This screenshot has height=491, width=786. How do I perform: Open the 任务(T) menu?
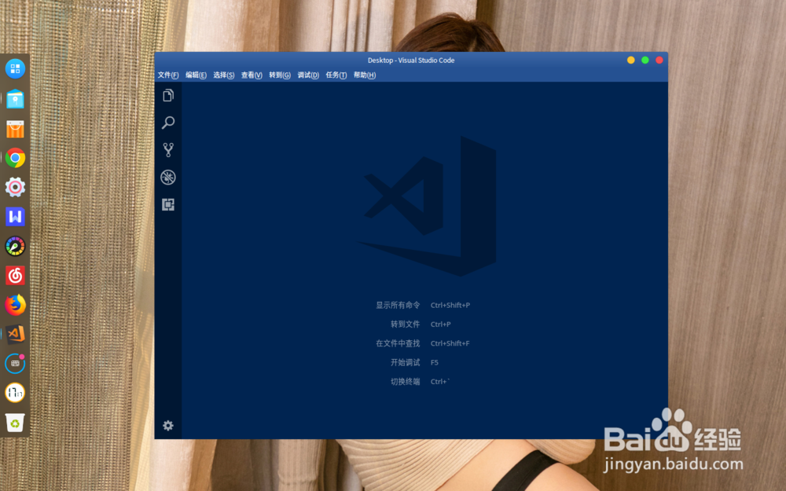(x=336, y=75)
